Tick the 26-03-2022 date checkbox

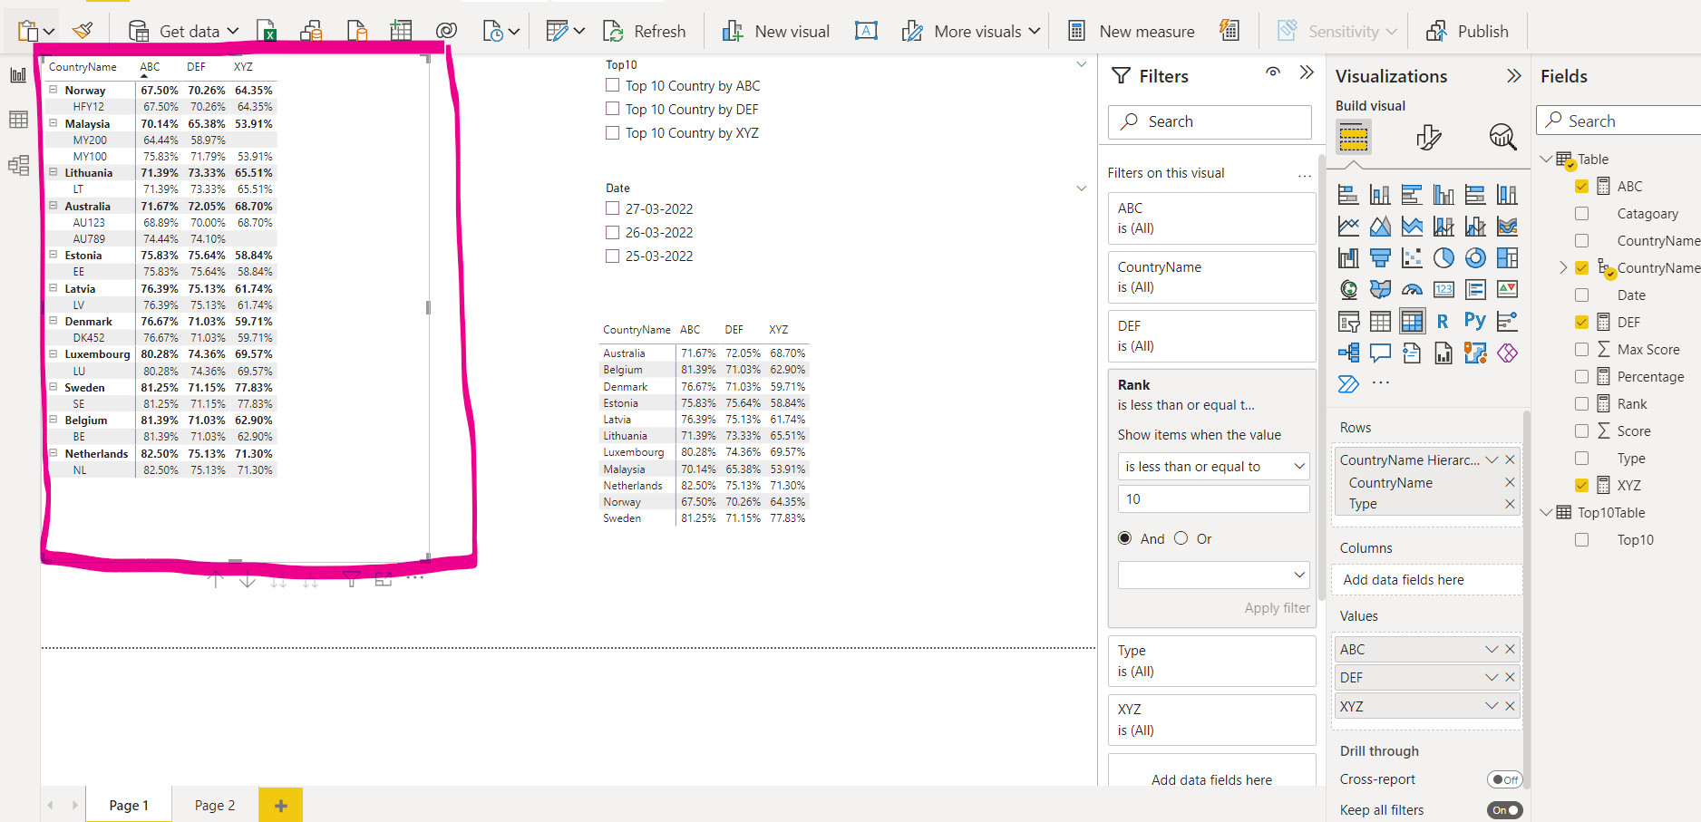click(613, 232)
